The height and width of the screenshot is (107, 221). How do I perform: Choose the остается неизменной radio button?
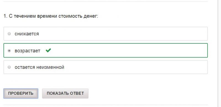coord(9,67)
